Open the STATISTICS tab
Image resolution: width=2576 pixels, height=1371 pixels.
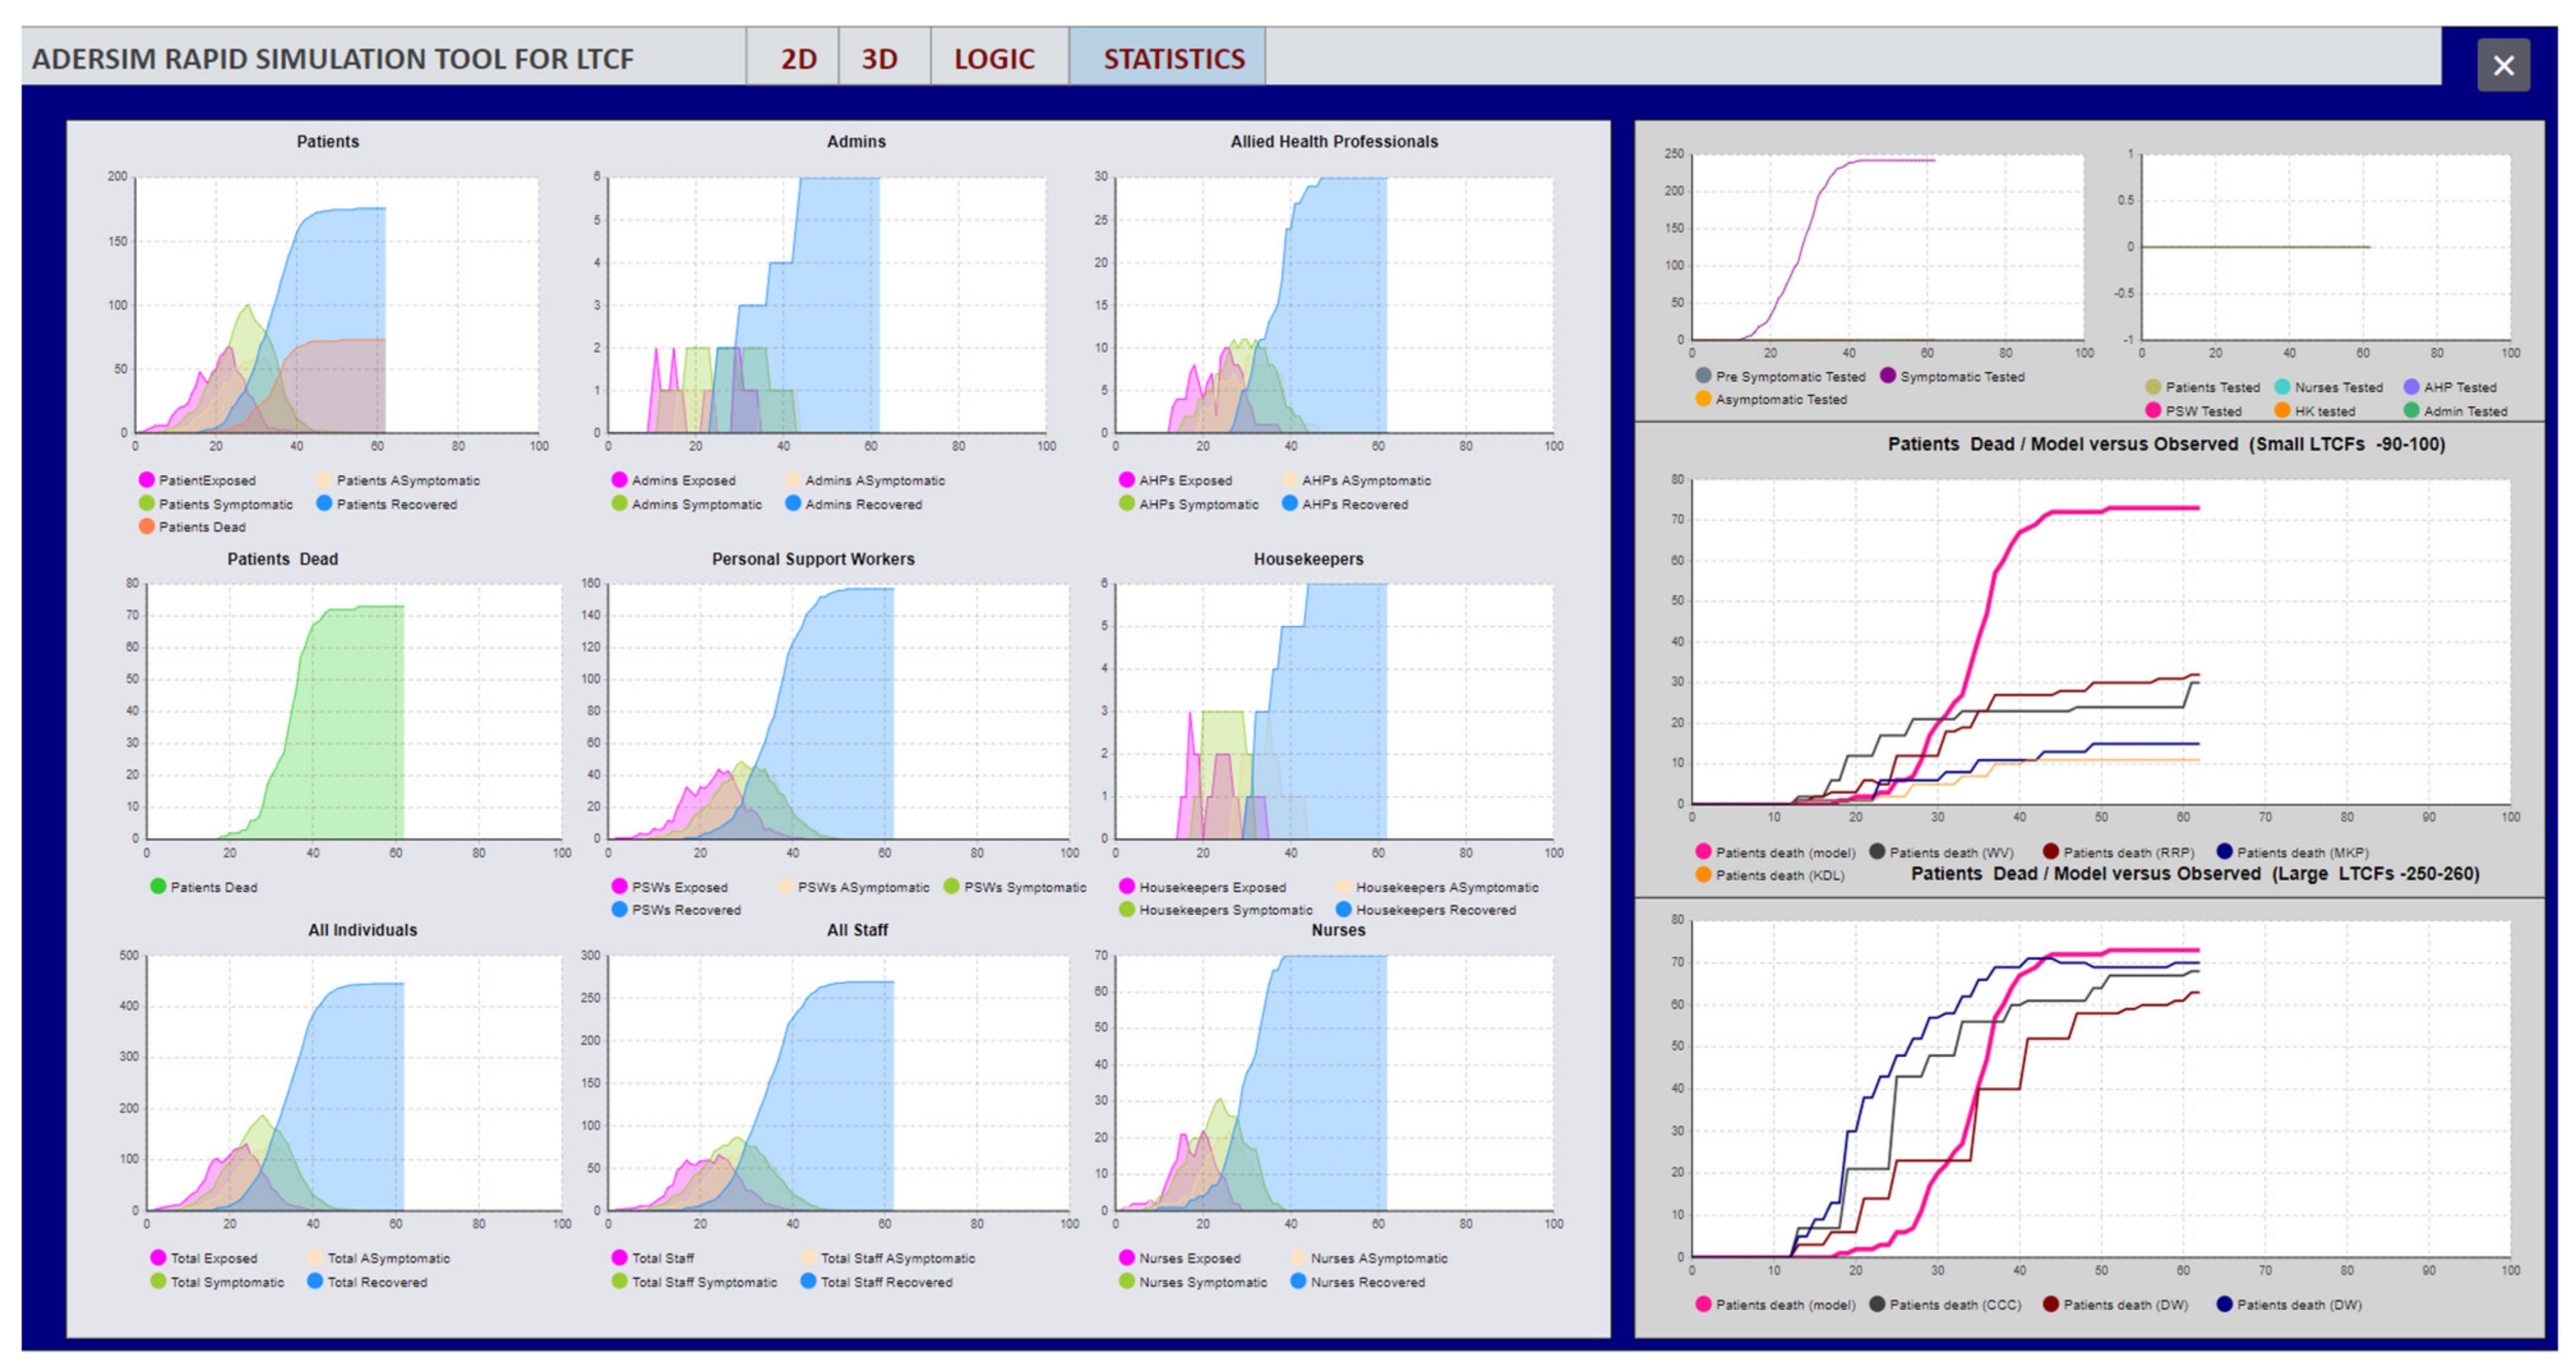(x=1173, y=59)
